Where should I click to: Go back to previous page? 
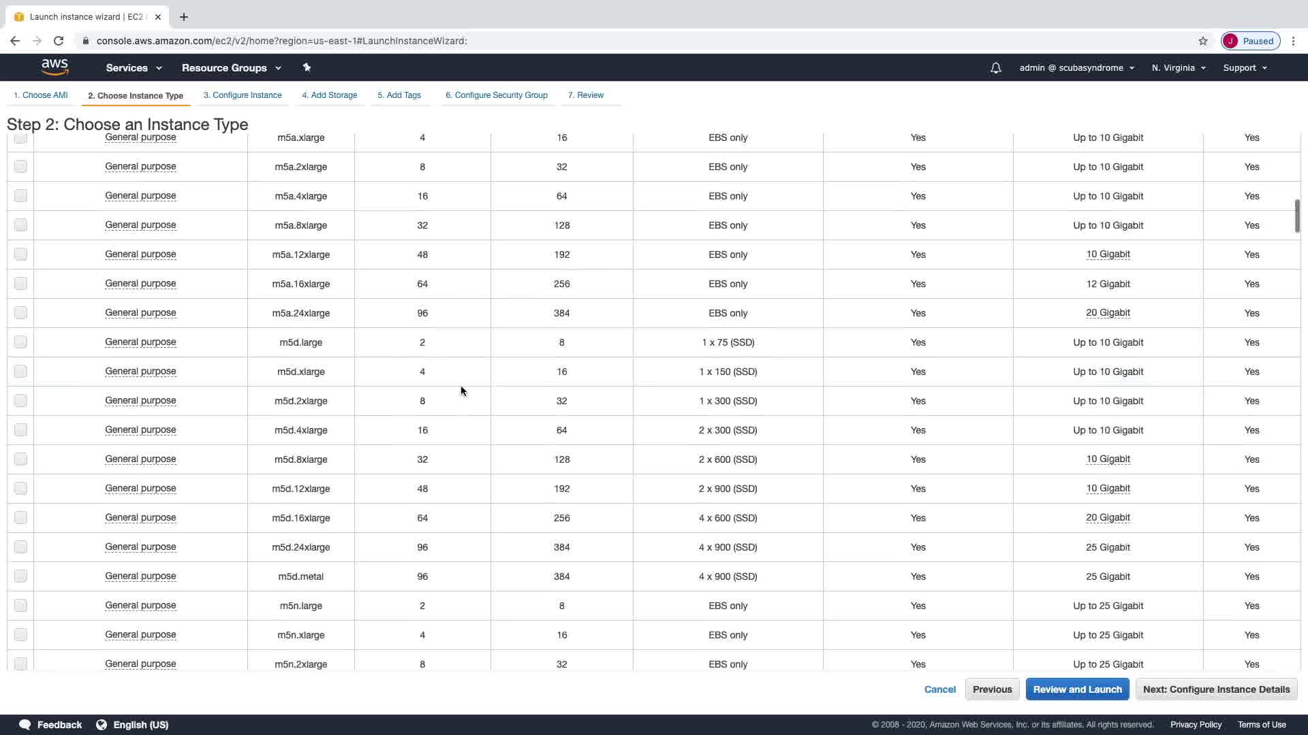(15, 41)
